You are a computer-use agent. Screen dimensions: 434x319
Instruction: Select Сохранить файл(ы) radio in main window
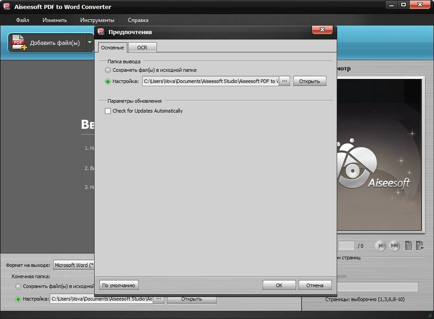[18, 286]
